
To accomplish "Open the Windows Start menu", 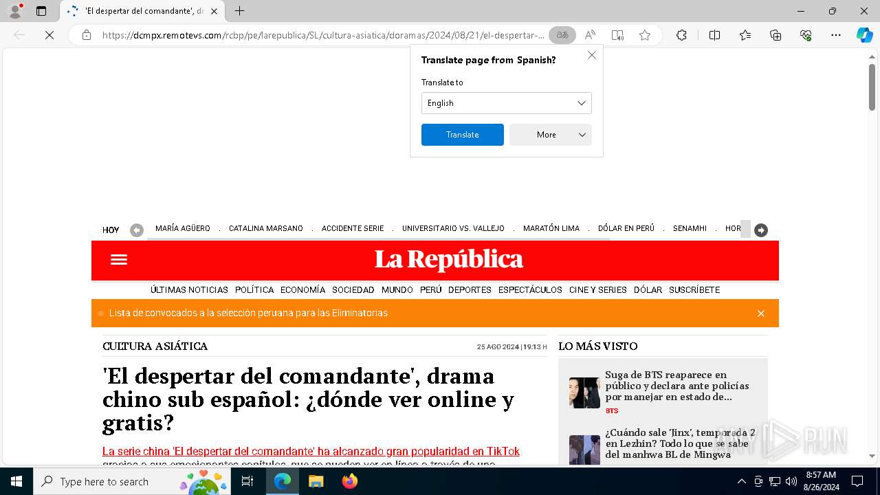I will pyautogui.click(x=16, y=481).
